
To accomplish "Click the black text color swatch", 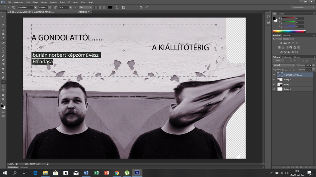I will 110,7.
